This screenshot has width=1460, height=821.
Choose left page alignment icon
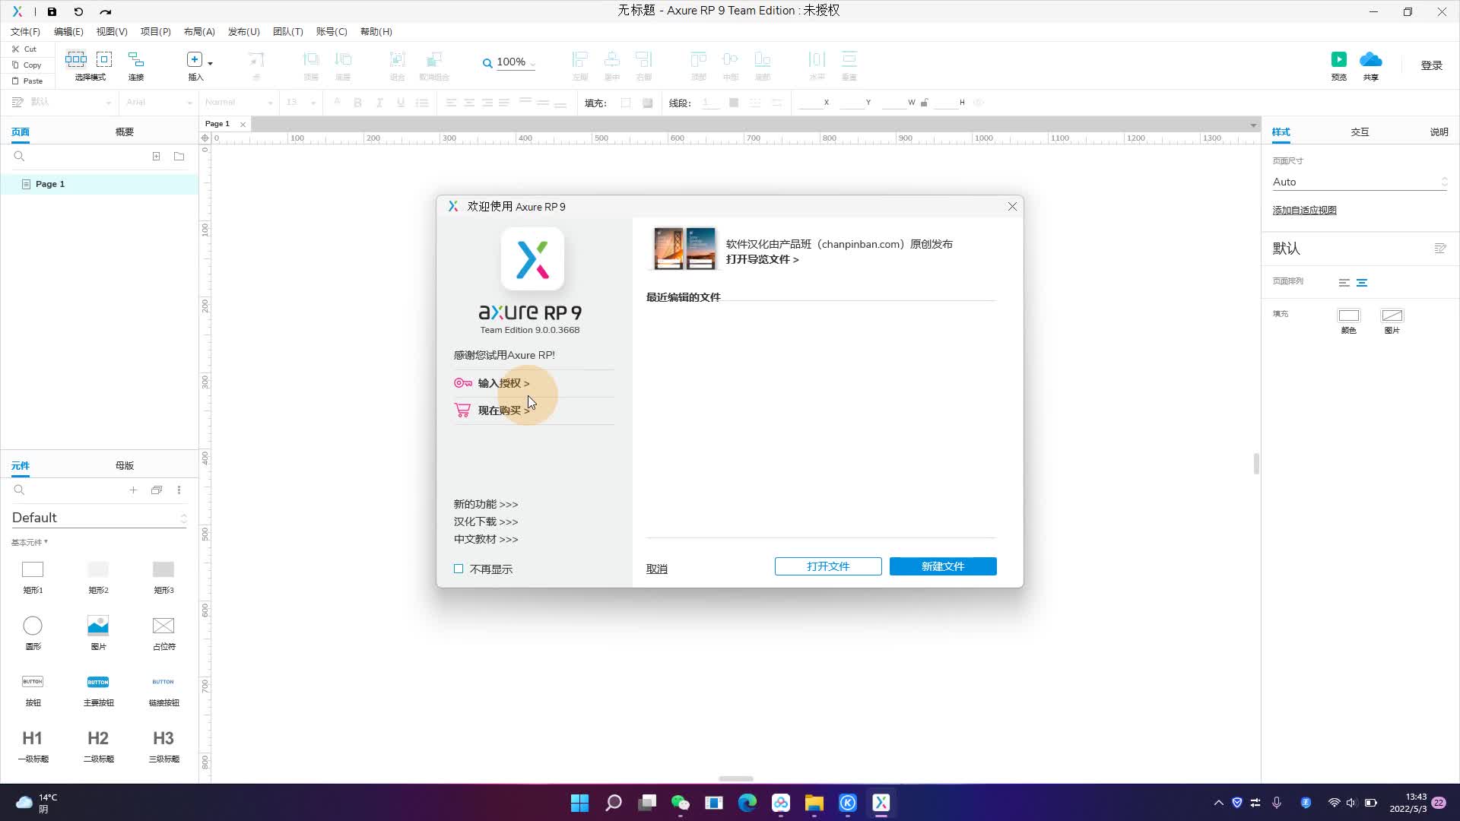tap(1344, 283)
